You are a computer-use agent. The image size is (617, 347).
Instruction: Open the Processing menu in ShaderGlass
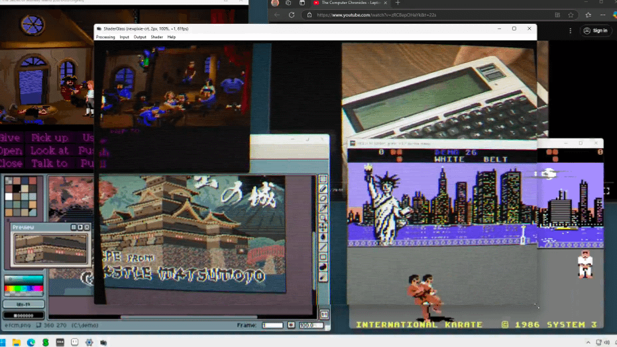(x=105, y=37)
